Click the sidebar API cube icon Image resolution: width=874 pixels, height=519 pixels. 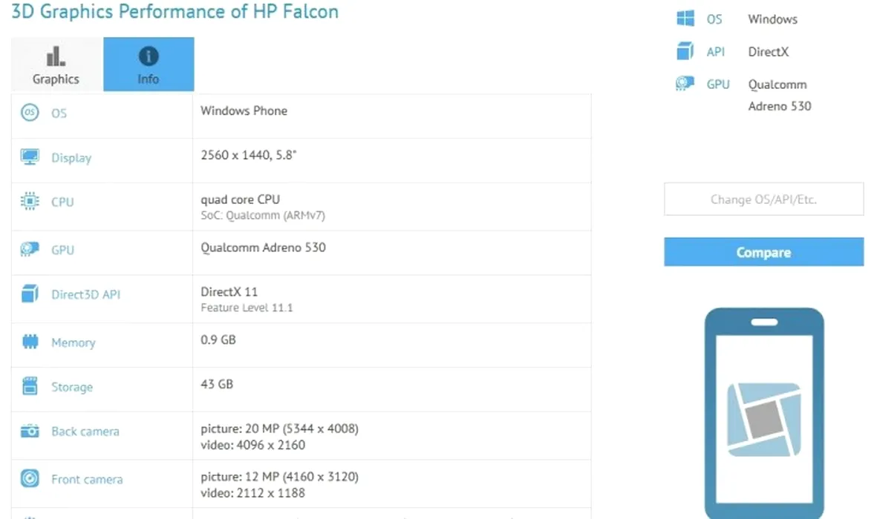(685, 52)
